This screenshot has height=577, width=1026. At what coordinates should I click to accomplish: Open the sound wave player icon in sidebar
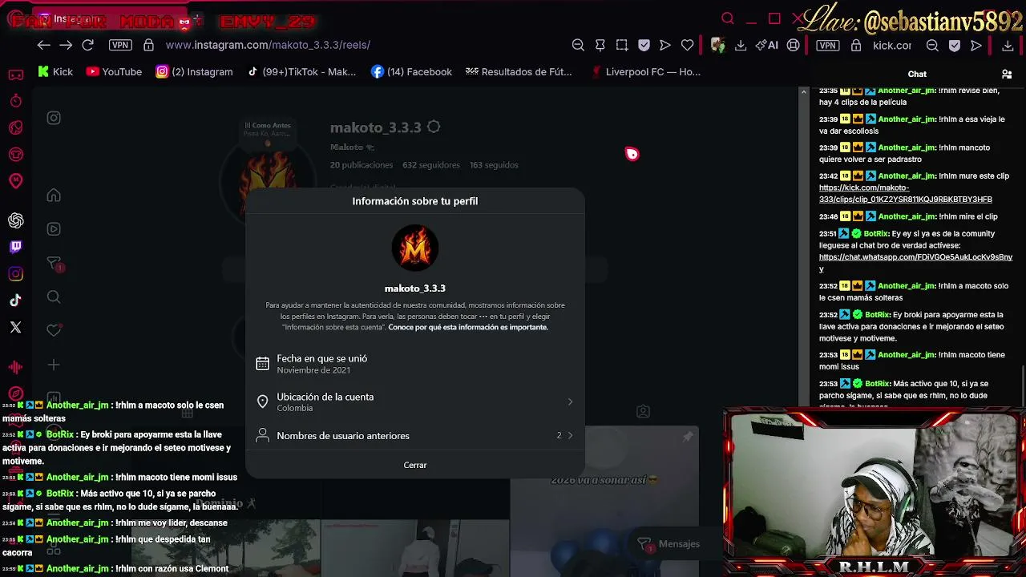pos(16,367)
